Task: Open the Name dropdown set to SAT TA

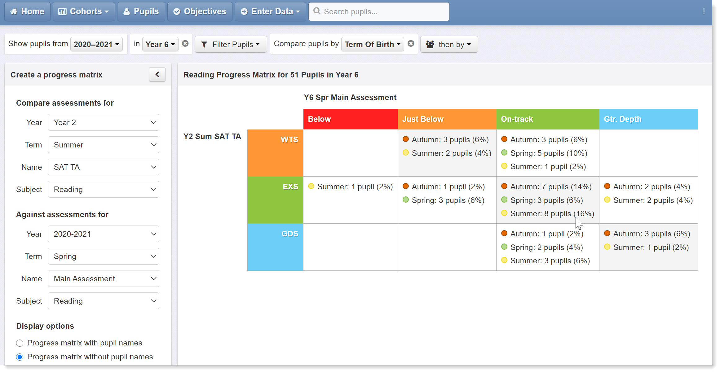Action: pos(104,167)
